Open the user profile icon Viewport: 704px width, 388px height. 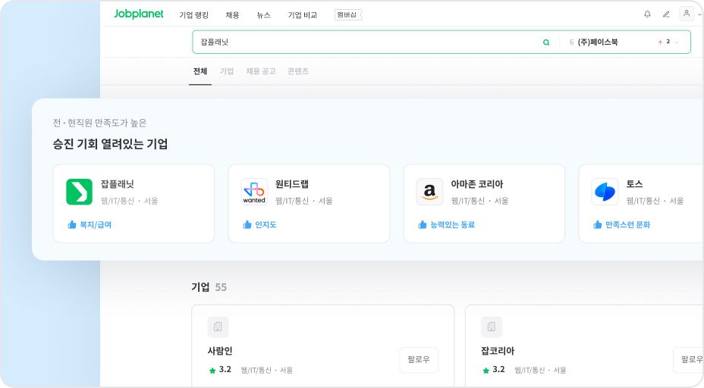coord(687,14)
